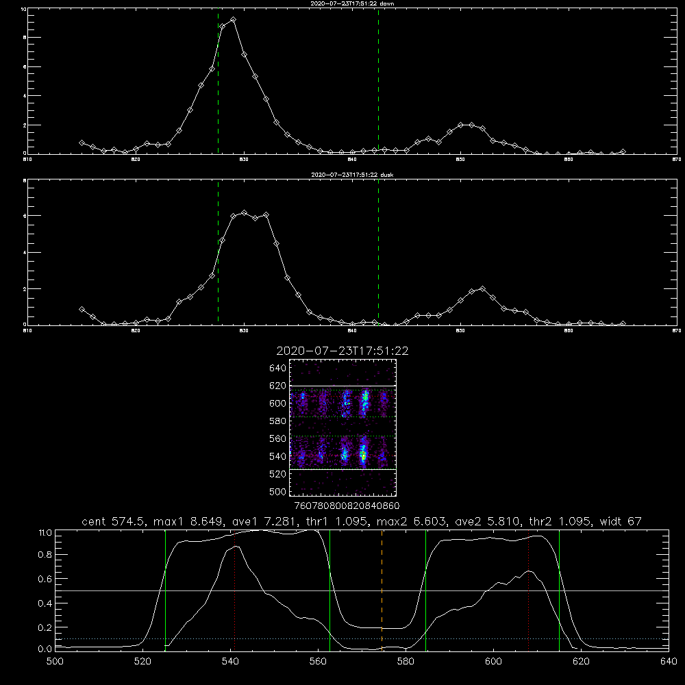Click the y-axis label 600 beside detector image
The width and height of the screenshot is (685, 685).
tap(277, 403)
